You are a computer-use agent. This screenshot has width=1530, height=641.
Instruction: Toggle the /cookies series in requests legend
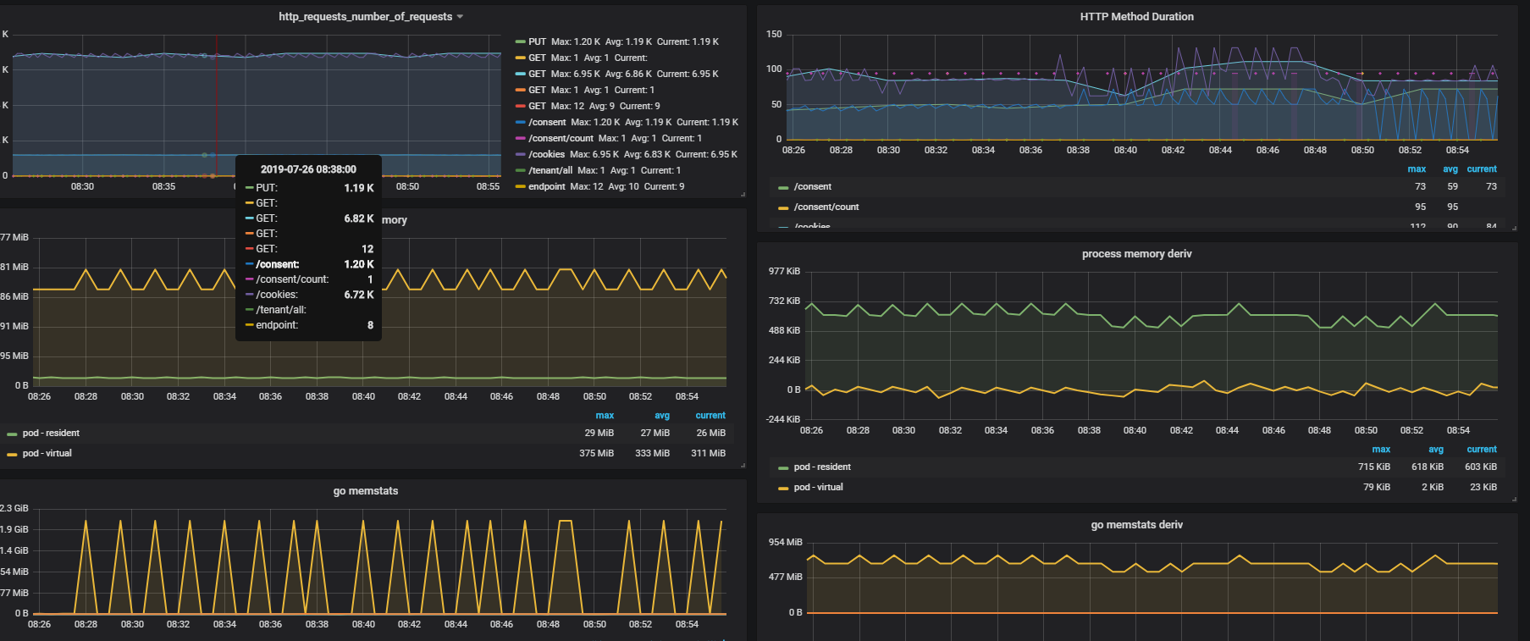pyautogui.click(x=546, y=154)
